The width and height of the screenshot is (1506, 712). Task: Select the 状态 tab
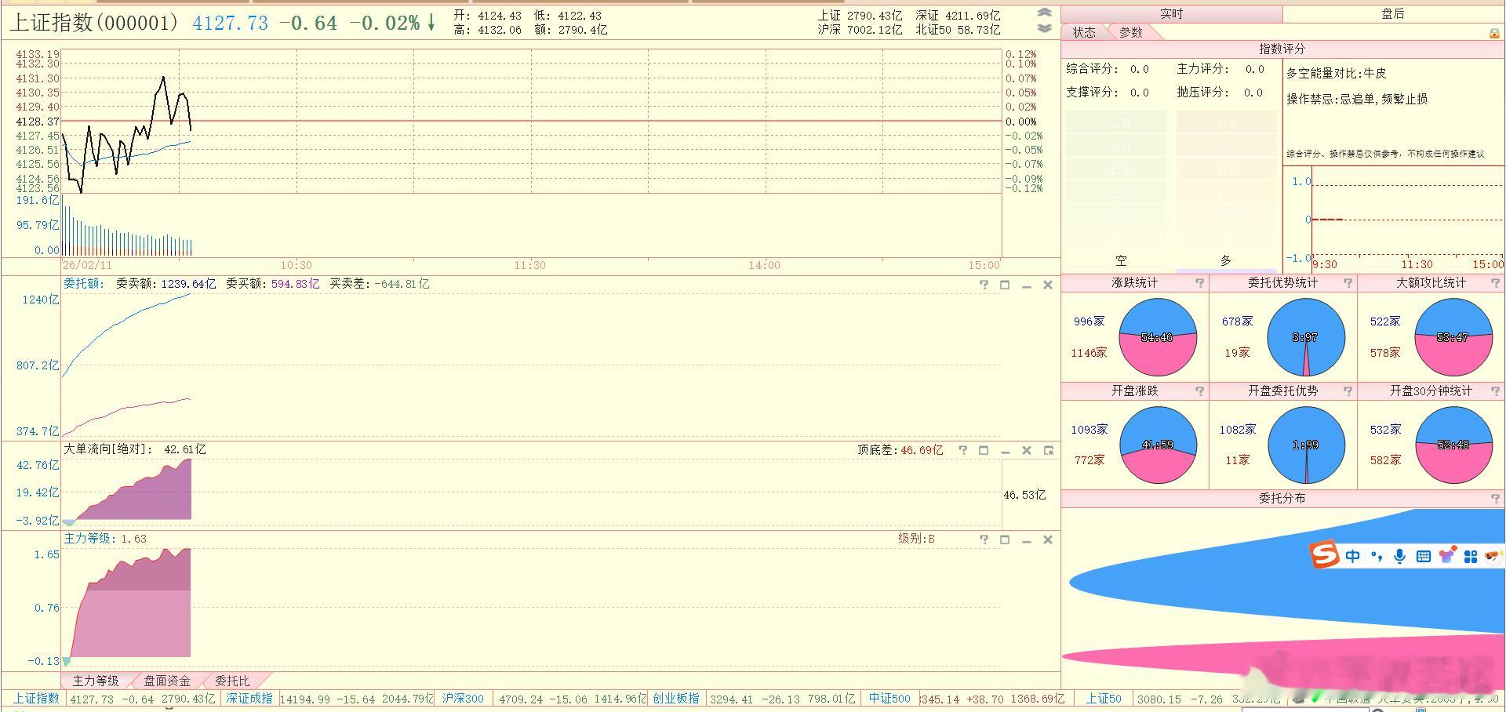tap(1084, 32)
